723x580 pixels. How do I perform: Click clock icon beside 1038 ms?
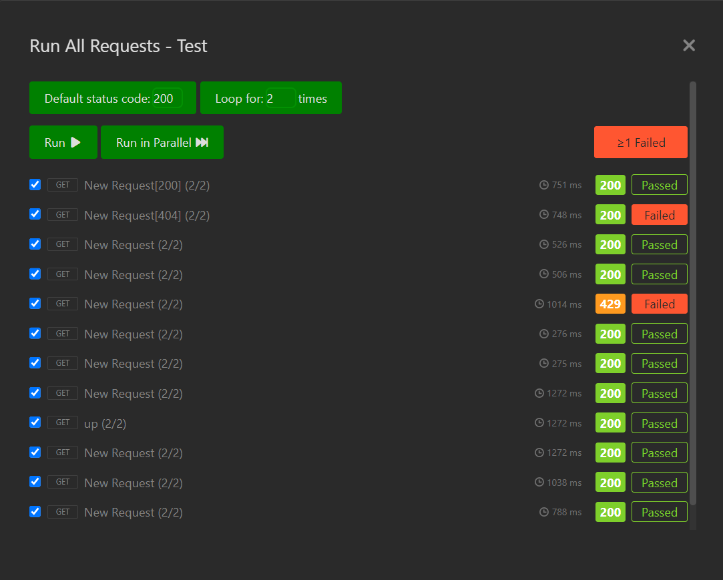539,483
